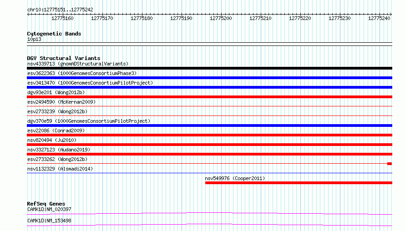
Task: Open variant esv2733239 Wong2012b label
Action: (x=57, y=111)
